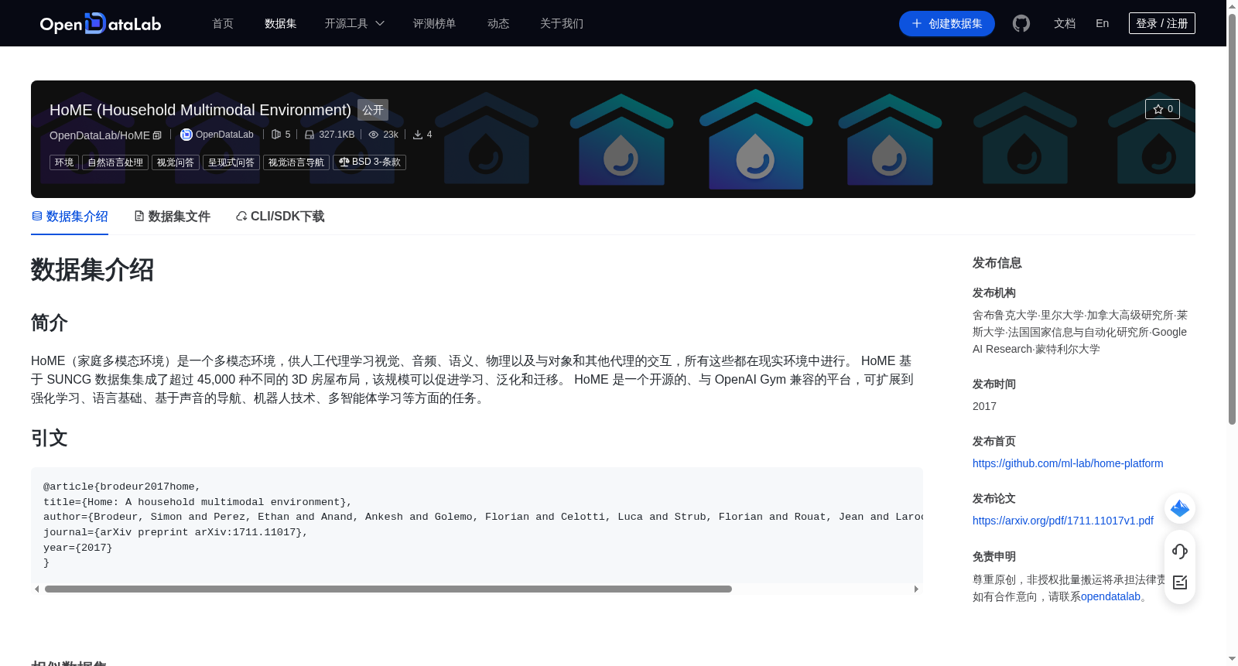Open 动态 navigation item
The height and width of the screenshot is (666, 1238).
[498, 23]
